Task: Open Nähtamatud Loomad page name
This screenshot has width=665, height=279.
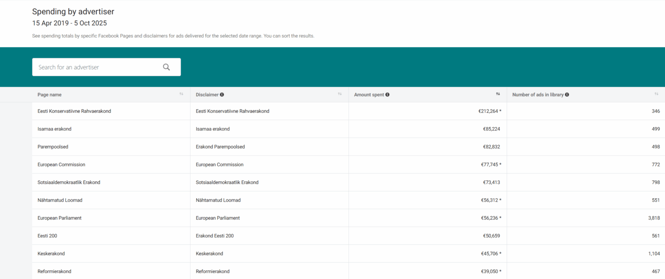Action: 60,200
